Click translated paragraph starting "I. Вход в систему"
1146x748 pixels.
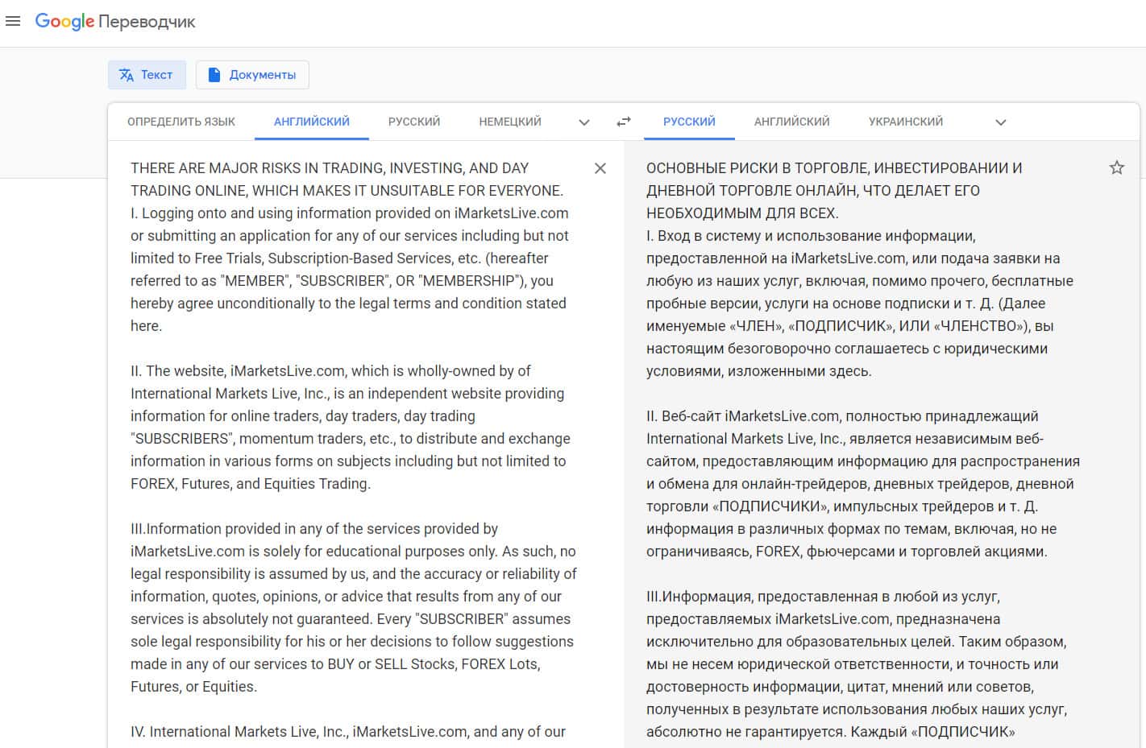click(860, 304)
